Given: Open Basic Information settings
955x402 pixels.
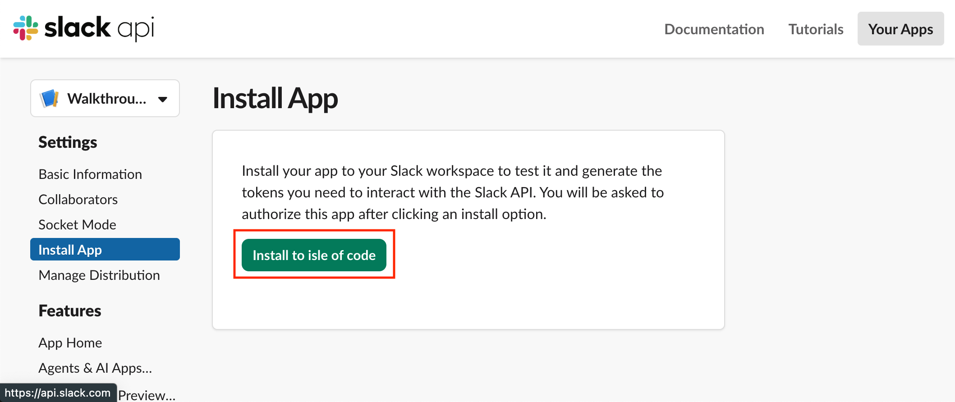Looking at the screenshot, I should [90, 174].
